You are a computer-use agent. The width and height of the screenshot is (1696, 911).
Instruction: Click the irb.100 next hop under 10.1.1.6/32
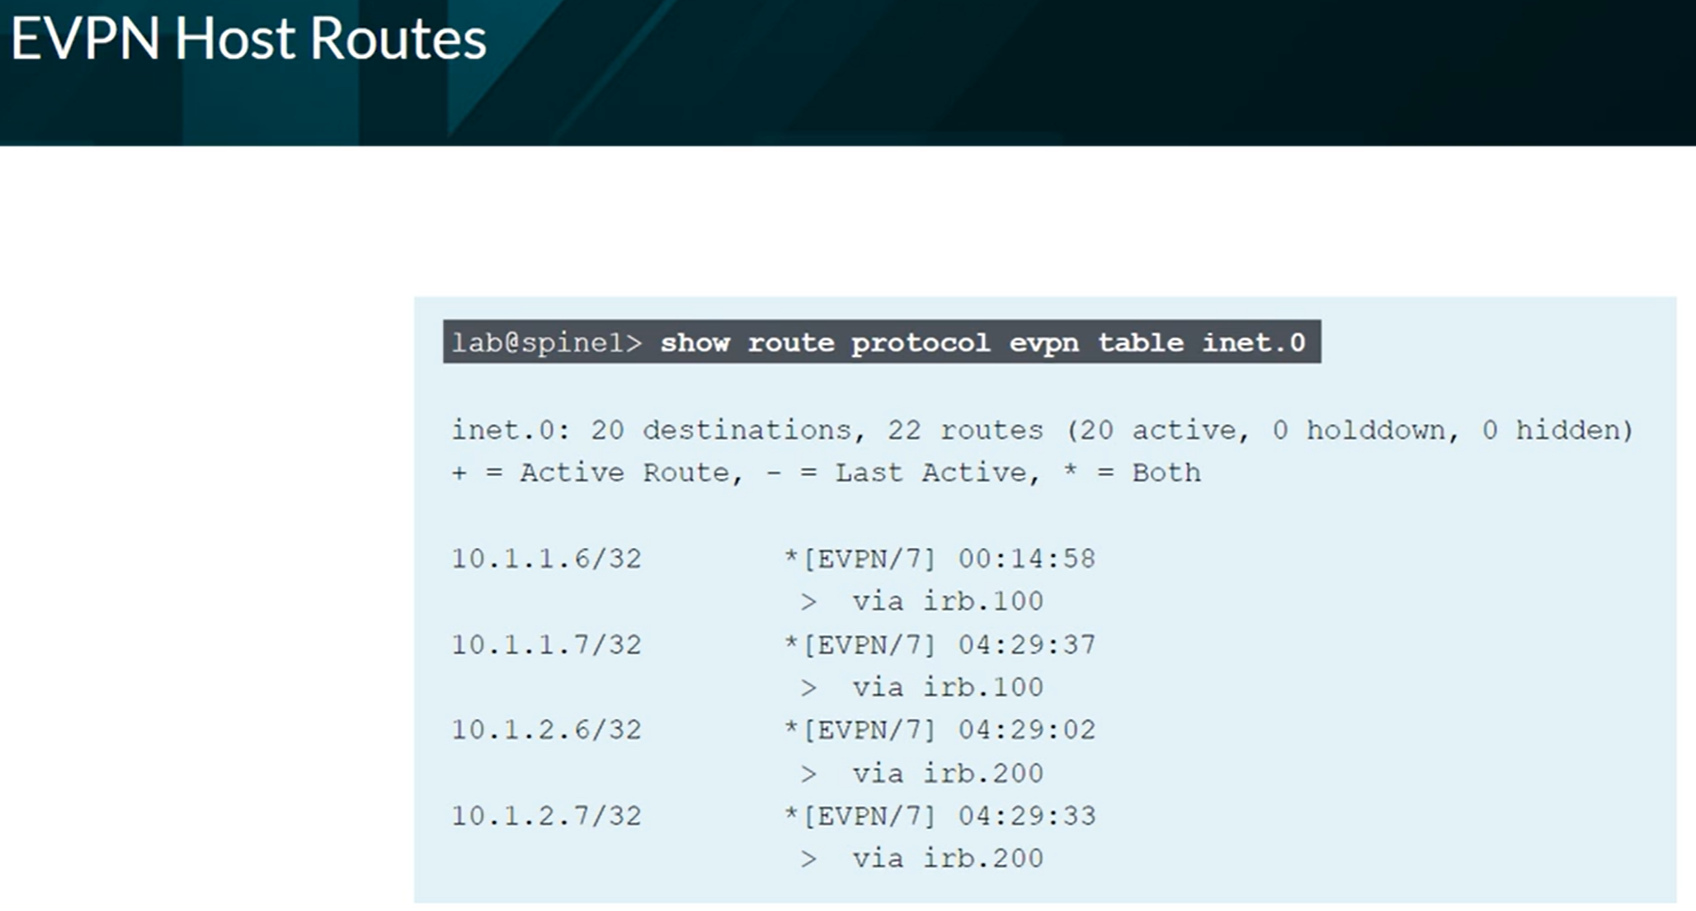(982, 601)
